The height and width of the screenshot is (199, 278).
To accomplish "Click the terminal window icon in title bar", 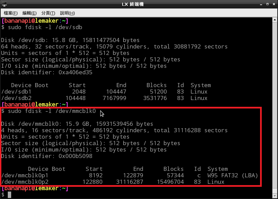I will pos(4,4).
